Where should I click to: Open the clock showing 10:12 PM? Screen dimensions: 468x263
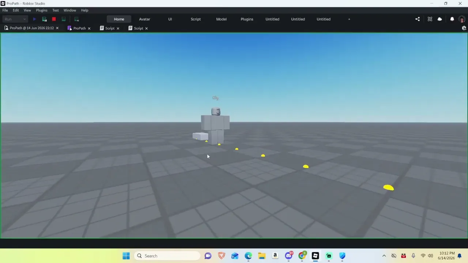(x=447, y=256)
